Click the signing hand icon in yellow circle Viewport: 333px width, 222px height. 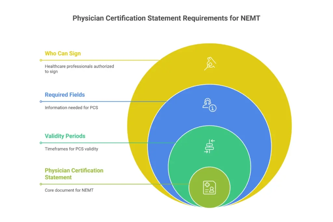coord(210,63)
